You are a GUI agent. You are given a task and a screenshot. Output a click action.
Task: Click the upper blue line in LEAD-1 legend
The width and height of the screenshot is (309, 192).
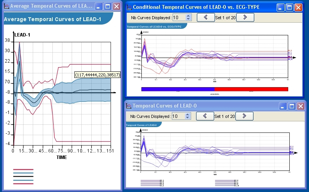(x=23, y=173)
